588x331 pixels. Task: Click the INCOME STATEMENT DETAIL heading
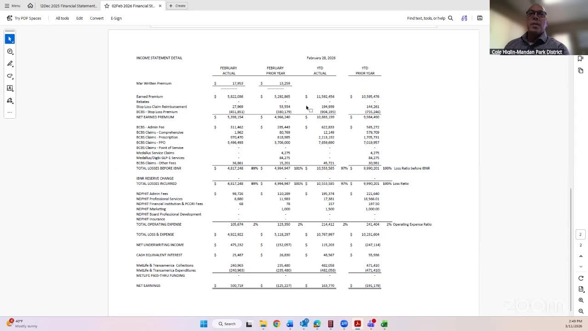click(159, 58)
